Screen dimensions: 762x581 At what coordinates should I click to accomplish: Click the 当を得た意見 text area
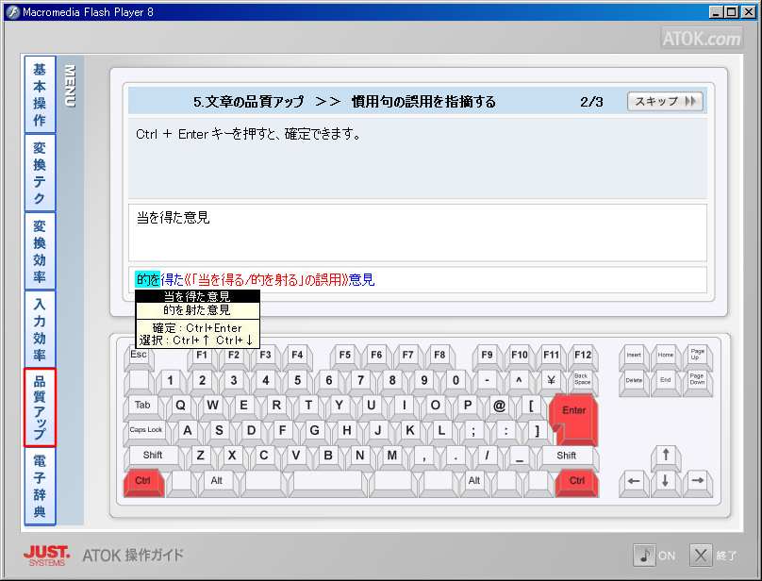[417, 232]
